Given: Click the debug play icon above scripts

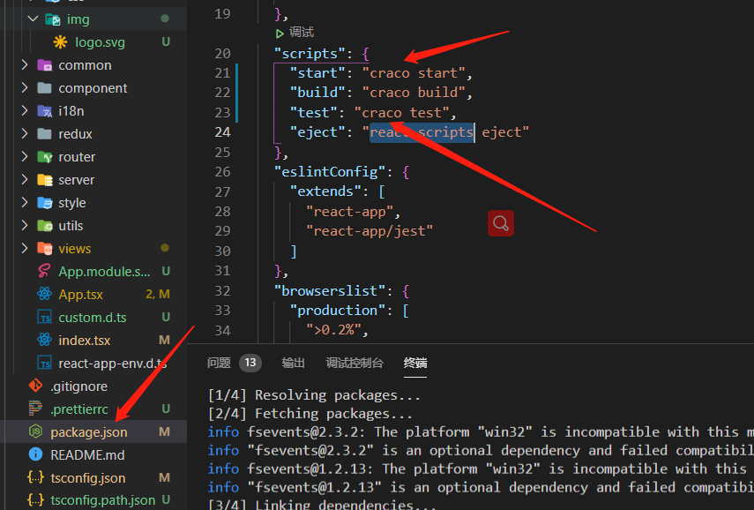Looking at the screenshot, I should 280,34.
